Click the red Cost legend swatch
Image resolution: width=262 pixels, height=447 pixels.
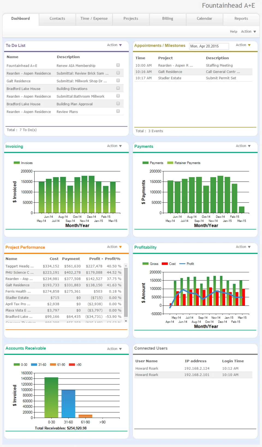pos(165,264)
